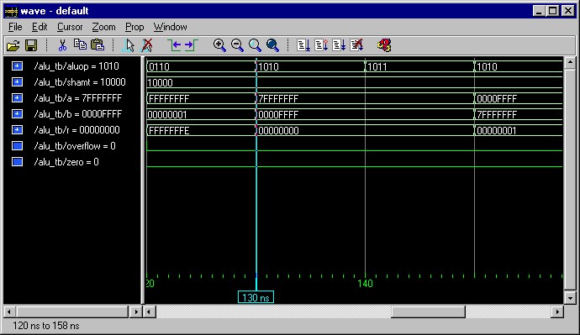Open the Window menu

(170, 27)
